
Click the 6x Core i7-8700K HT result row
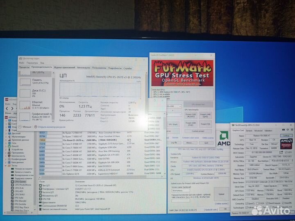coord(101,144)
